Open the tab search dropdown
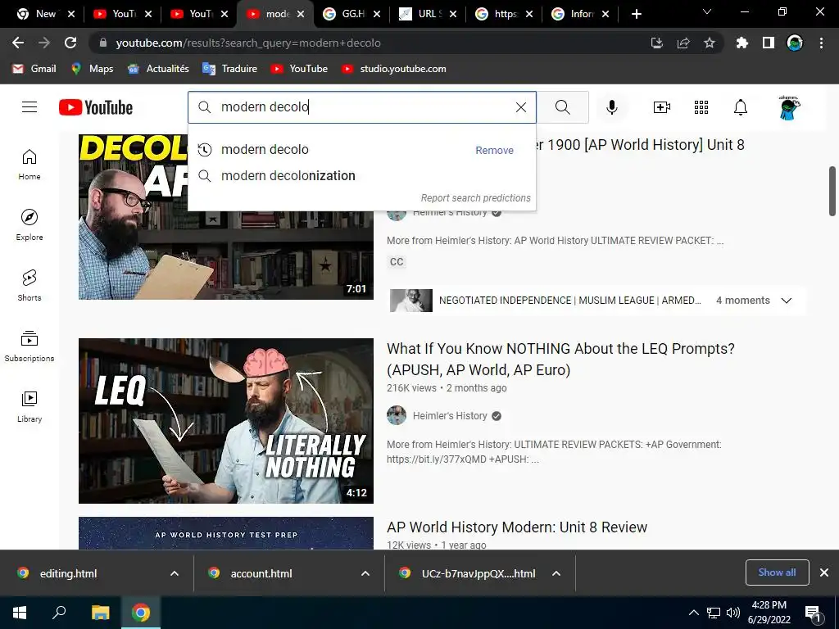The width and height of the screenshot is (839, 629). [x=707, y=11]
